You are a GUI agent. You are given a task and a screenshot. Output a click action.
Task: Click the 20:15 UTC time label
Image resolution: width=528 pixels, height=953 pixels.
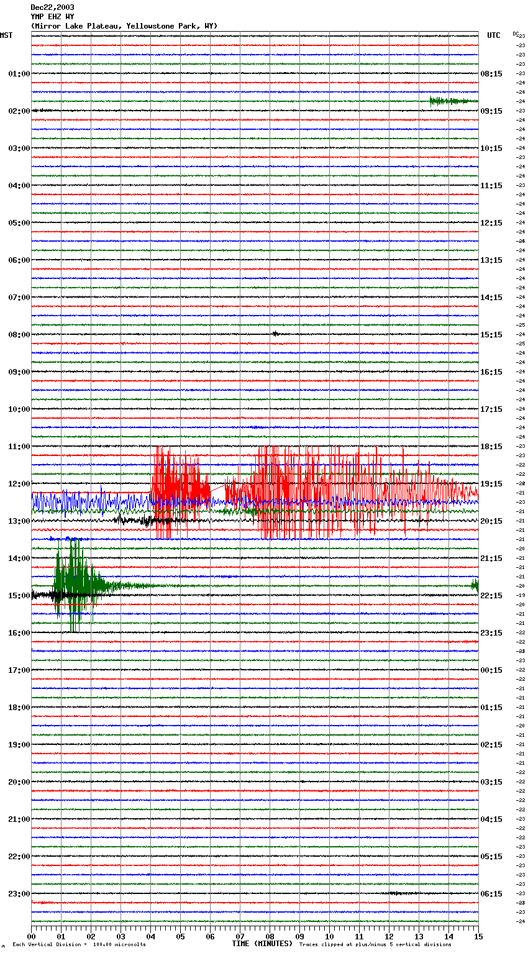click(491, 521)
